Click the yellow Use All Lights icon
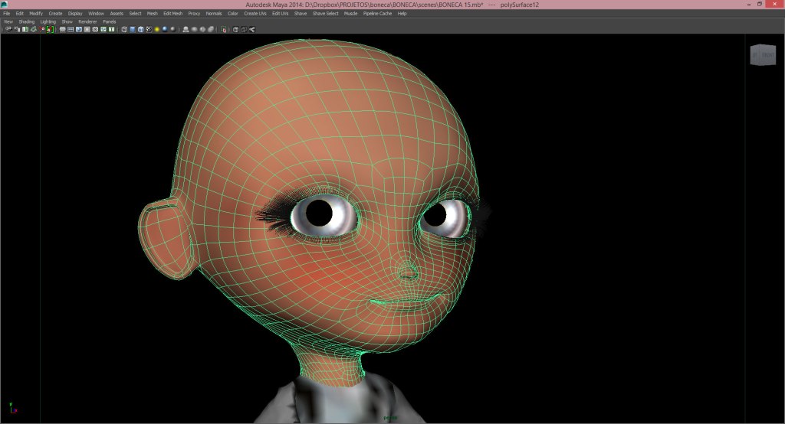 tap(156, 29)
